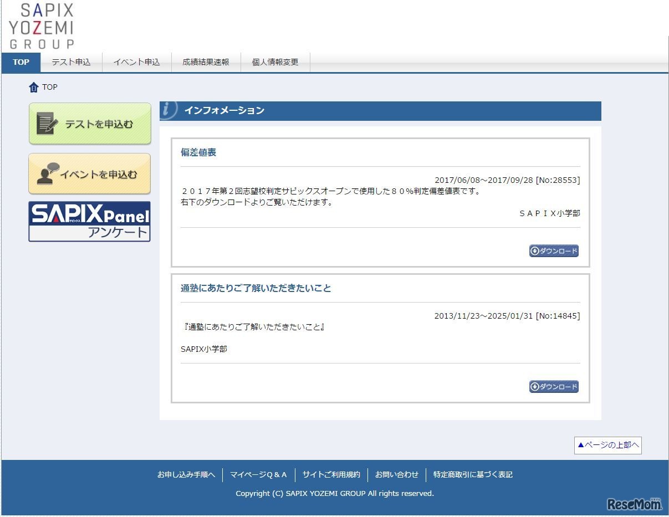Select the TOP navigation tab
669x517 pixels.
21,62
